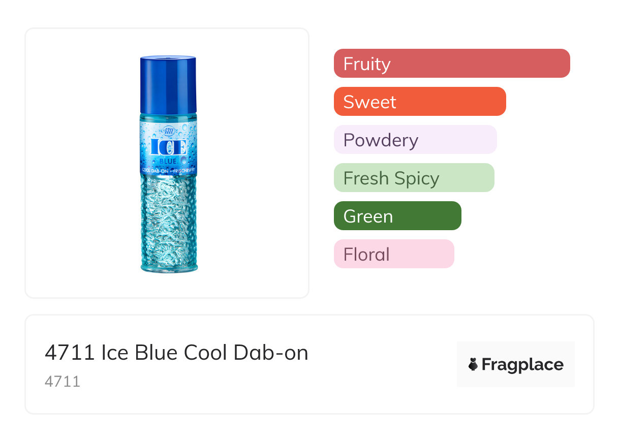Select the Fruity accord bar
The width and height of the screenshot is (619, 439).
click(x=452, y=64)
